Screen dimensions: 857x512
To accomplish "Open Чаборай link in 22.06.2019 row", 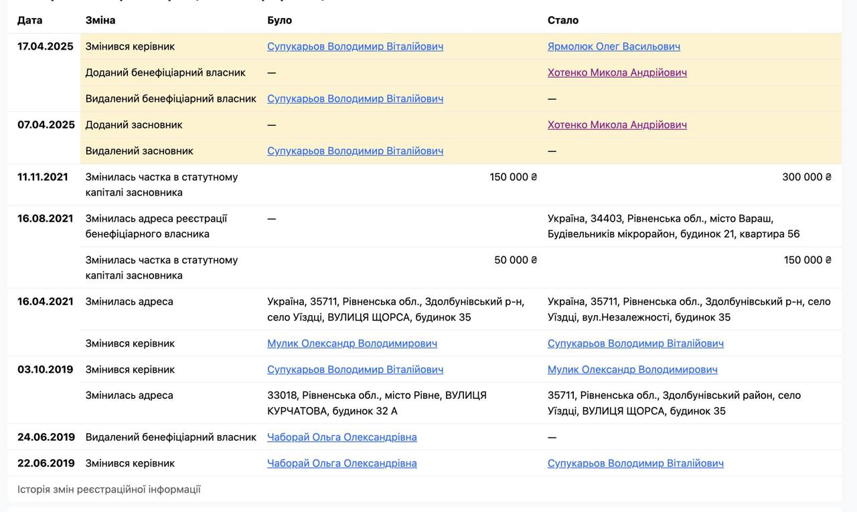I will click(x=342, y=463).
